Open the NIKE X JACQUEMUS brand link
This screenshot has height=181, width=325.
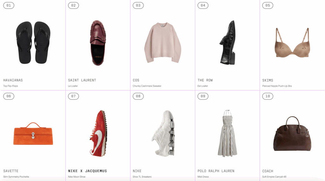(88, 171)
